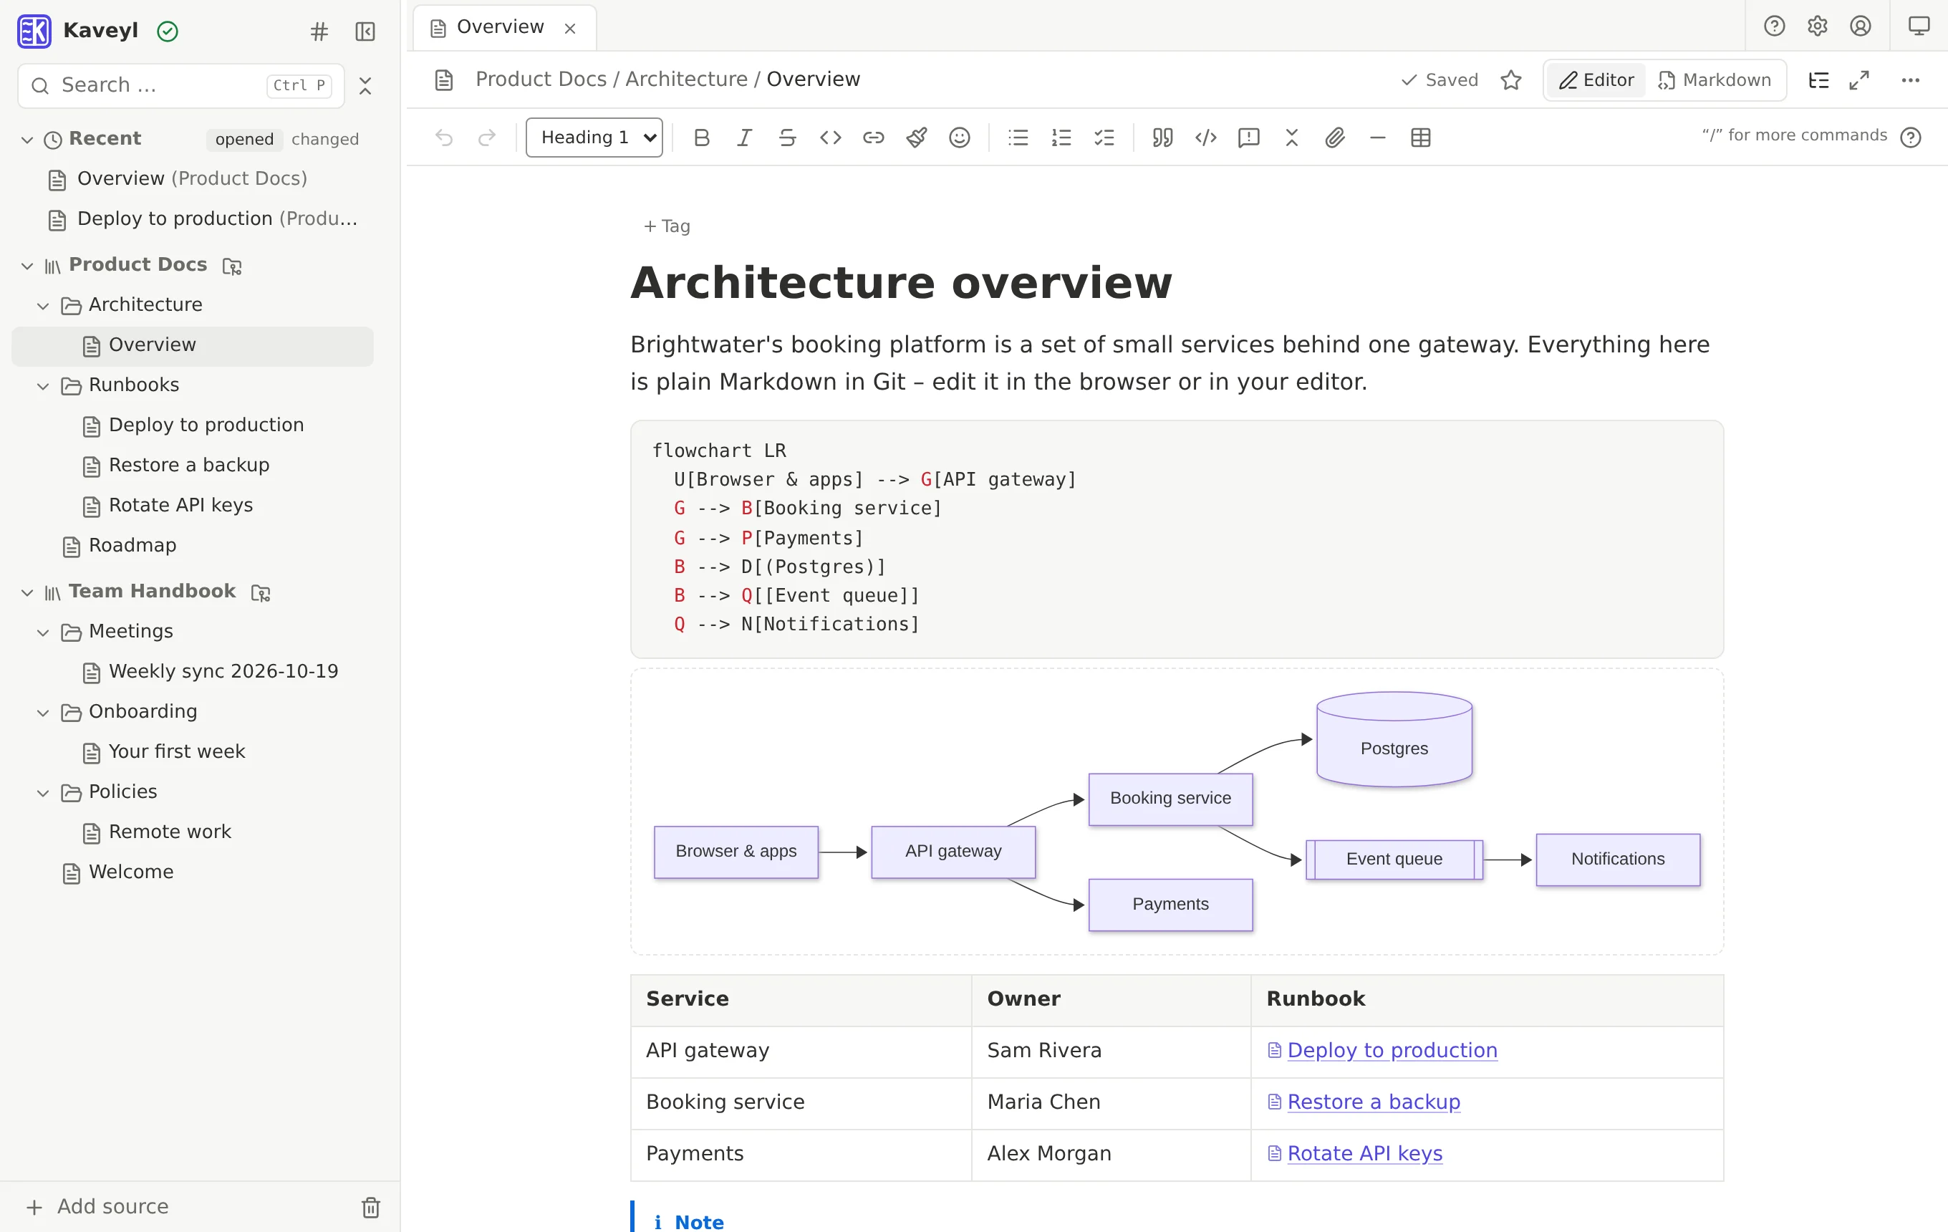
Task: Insert a task checklist
Action: 1104,138
